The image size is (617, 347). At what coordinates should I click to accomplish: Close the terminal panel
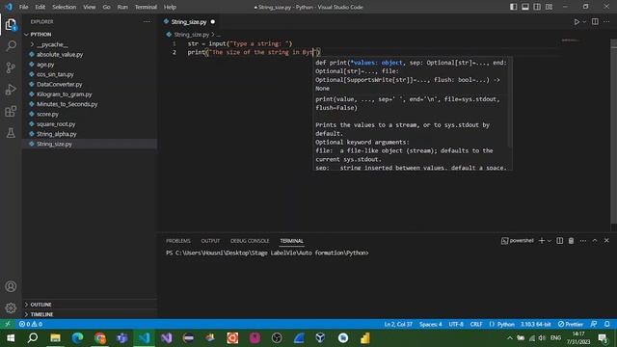(x=606, y=240)
